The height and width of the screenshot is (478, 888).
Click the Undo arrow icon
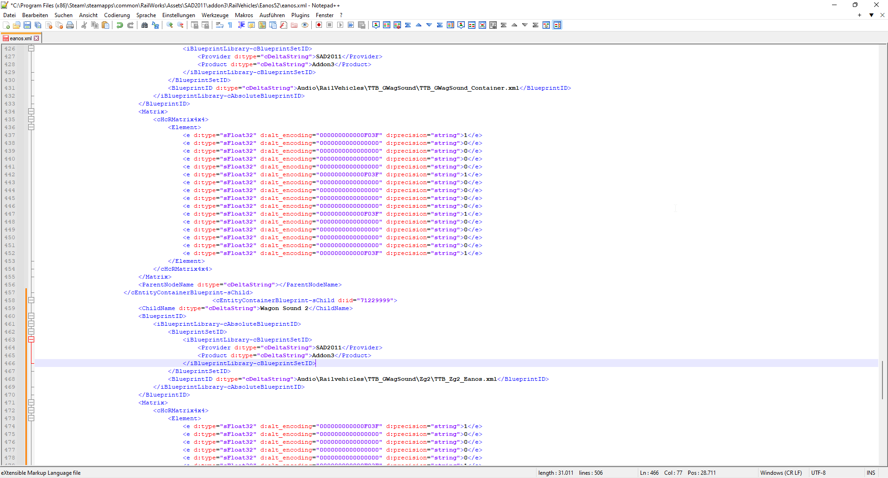click(120, 25)
